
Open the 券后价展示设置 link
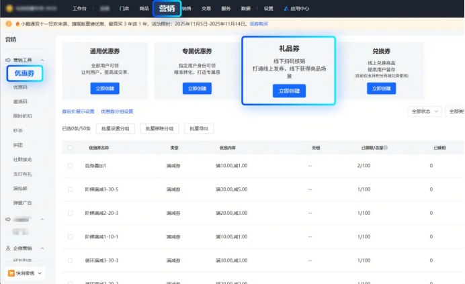pos(78,111)
